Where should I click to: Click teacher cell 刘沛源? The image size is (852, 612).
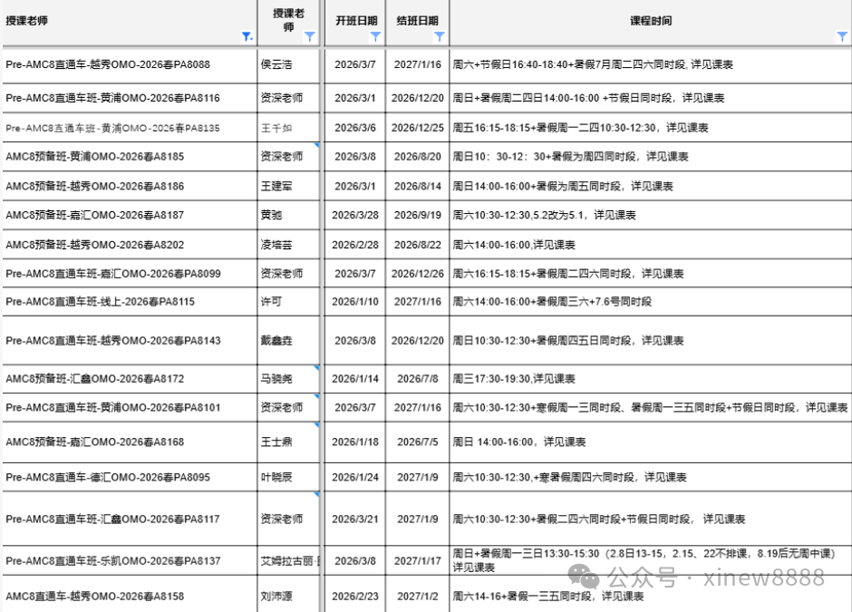point(277,597)
